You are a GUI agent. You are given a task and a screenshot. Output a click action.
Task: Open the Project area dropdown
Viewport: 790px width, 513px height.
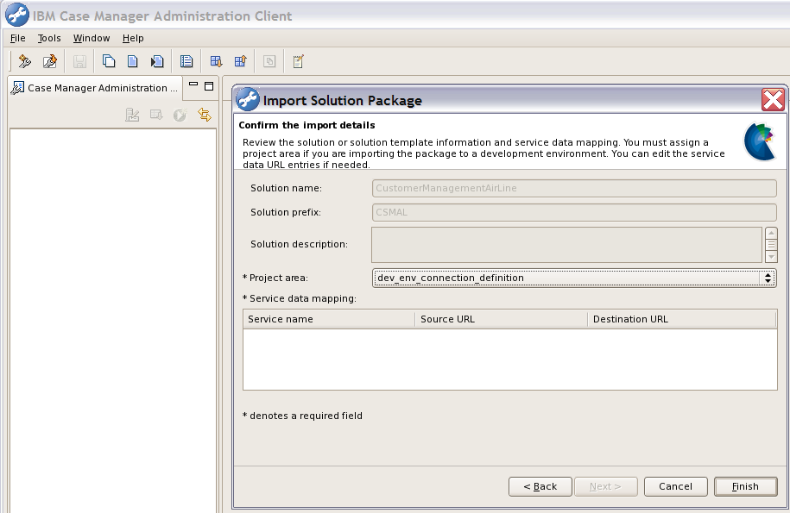pyautogui.click(x=574, y=278)
